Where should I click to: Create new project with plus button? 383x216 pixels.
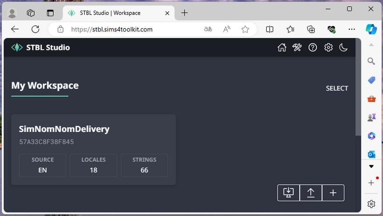(x=333, y=193)
